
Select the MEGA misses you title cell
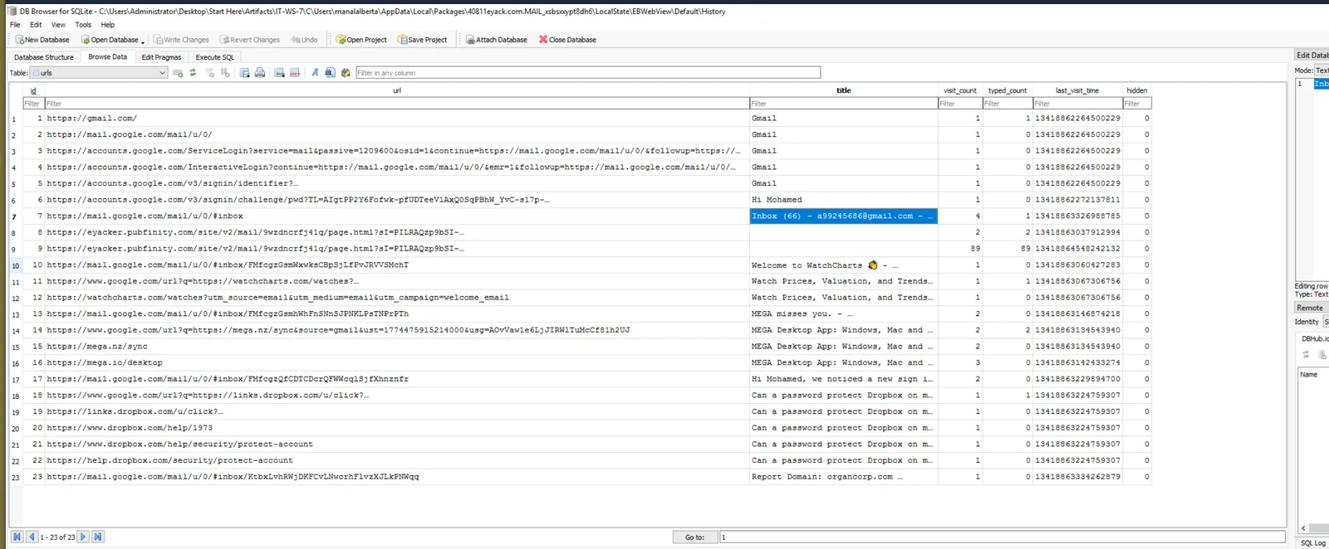pos(844,314)
